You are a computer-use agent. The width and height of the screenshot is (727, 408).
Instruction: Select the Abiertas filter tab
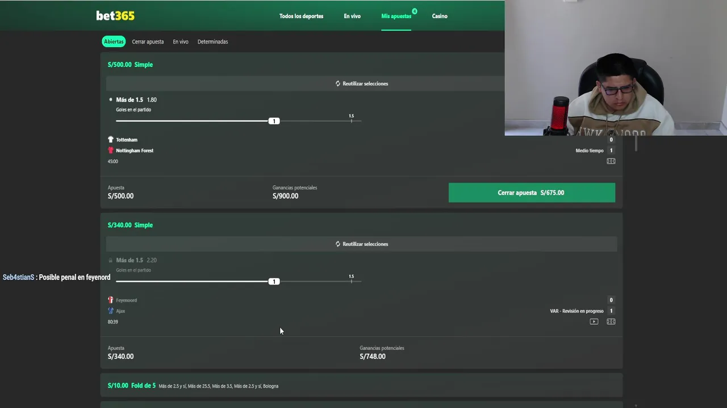(114, 41)
